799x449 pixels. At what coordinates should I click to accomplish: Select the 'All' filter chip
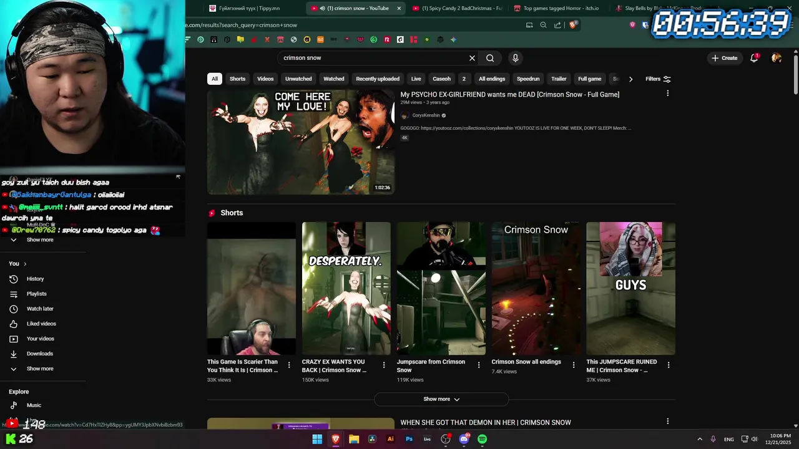[x=215, y=79]
